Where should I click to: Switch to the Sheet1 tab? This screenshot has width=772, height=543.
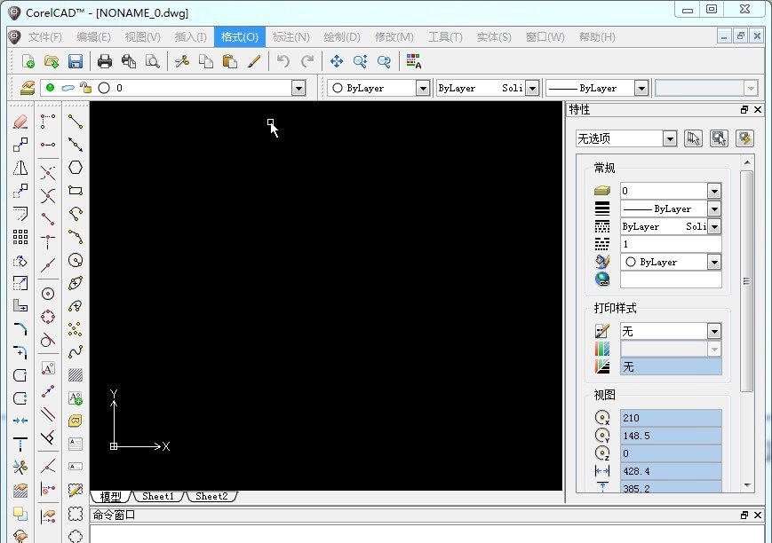pyautogui.click(x=157, y=497)
